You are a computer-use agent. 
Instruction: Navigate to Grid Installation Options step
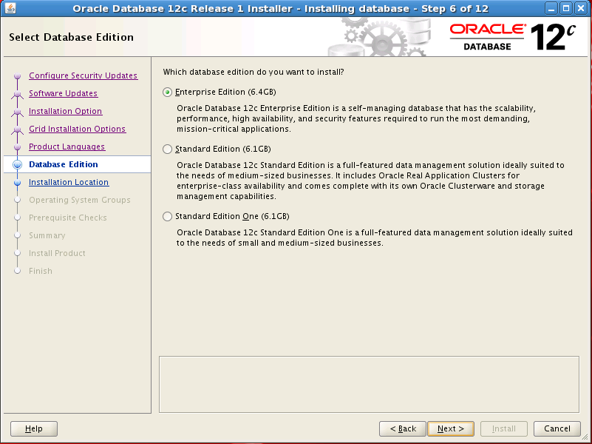click(76, 129)
